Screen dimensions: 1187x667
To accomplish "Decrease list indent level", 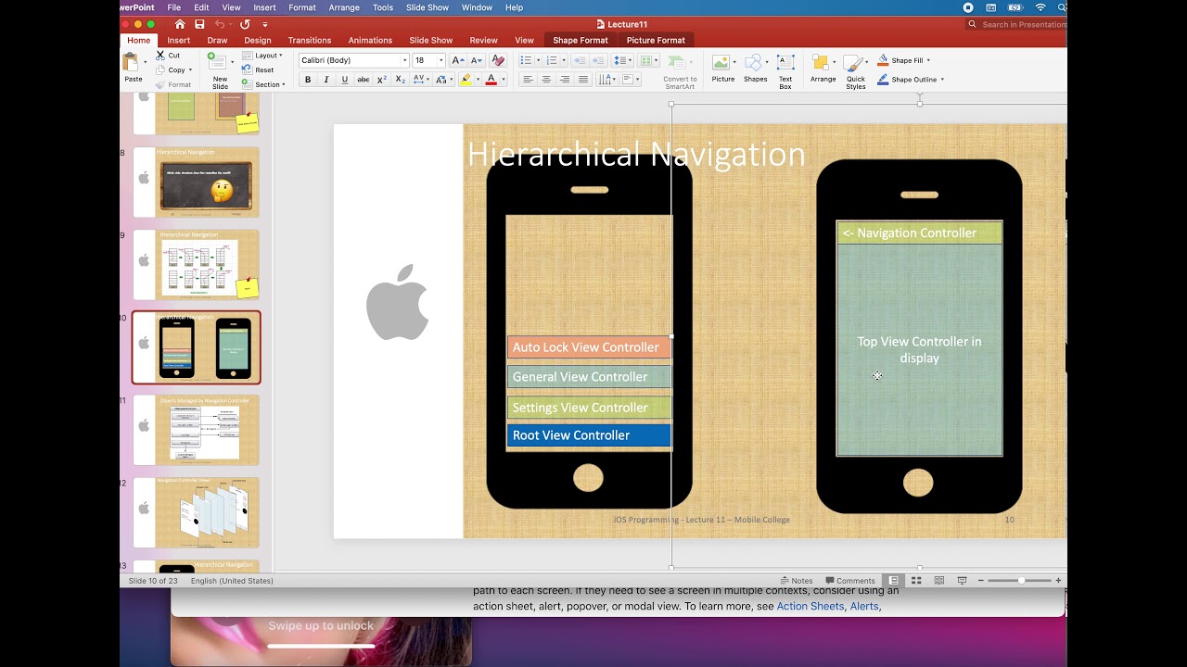I will click(x=579, y=60).
